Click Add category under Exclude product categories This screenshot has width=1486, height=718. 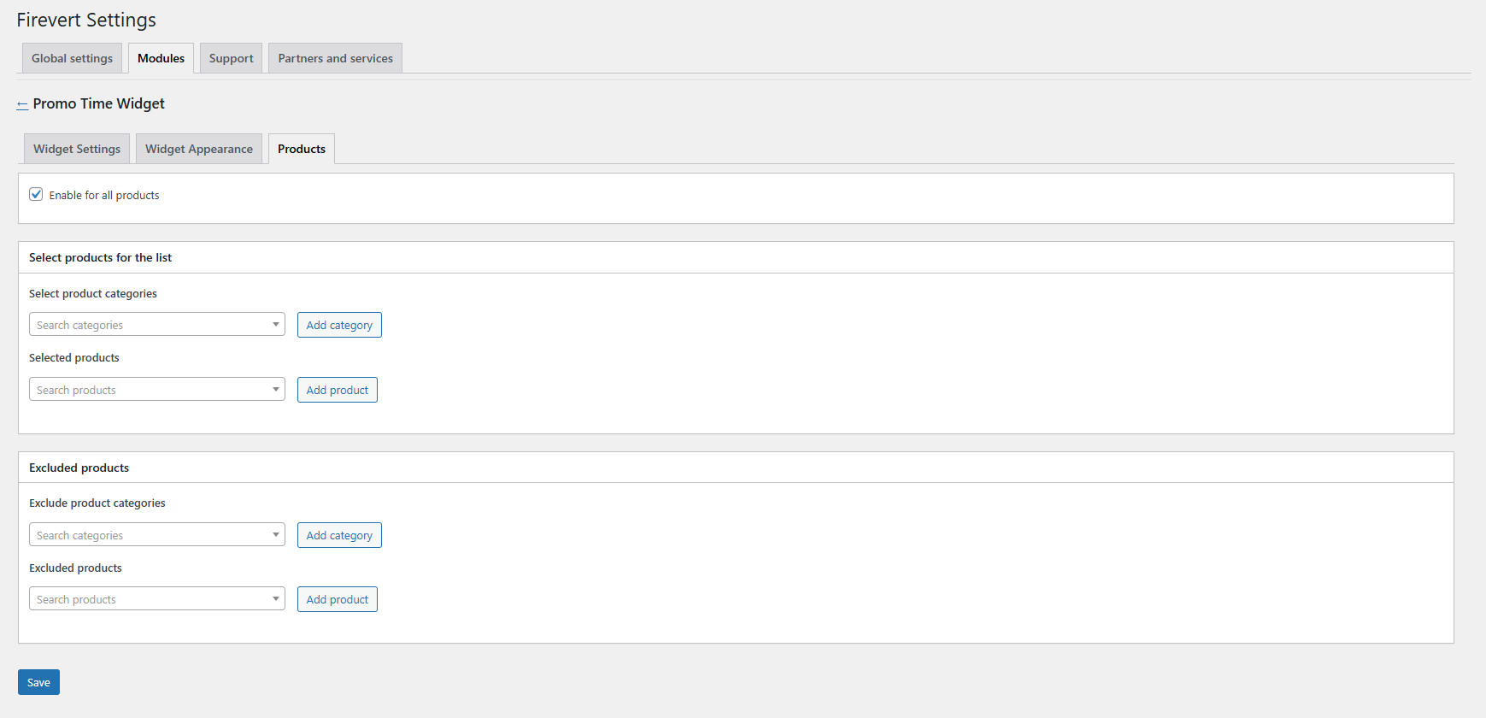coord(339,535)
